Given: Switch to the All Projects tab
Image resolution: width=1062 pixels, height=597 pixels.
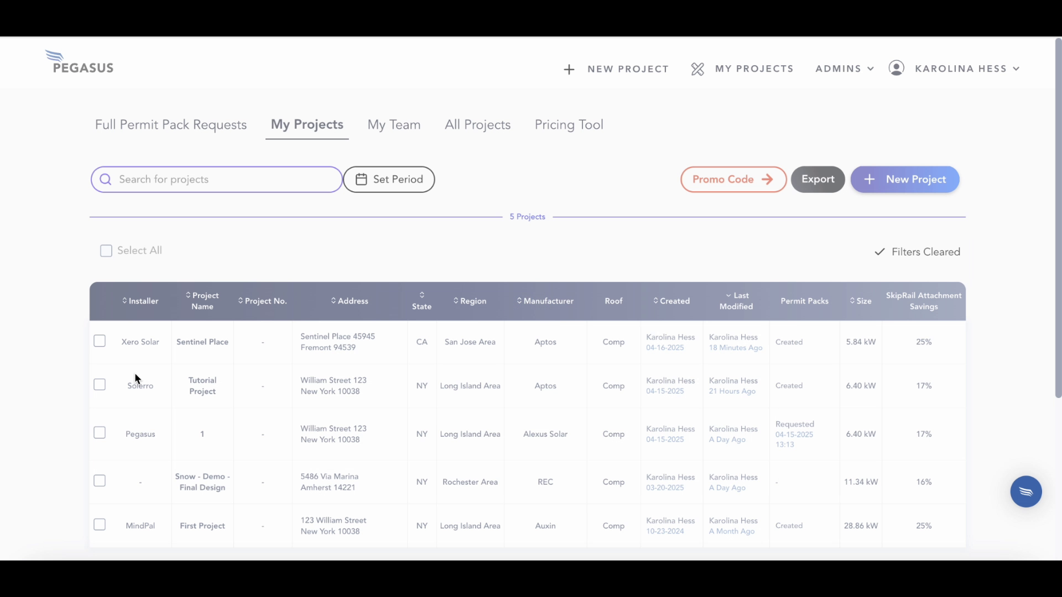Looking at the screenshot, I should click(477, 125).
